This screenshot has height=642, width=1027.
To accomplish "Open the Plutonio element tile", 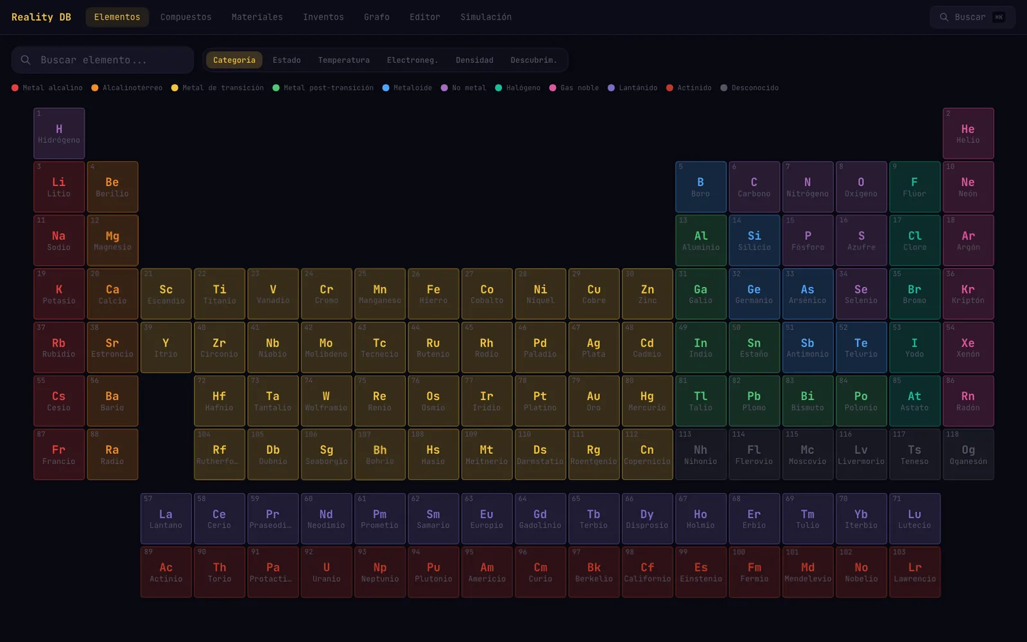I will click(433, 572).
